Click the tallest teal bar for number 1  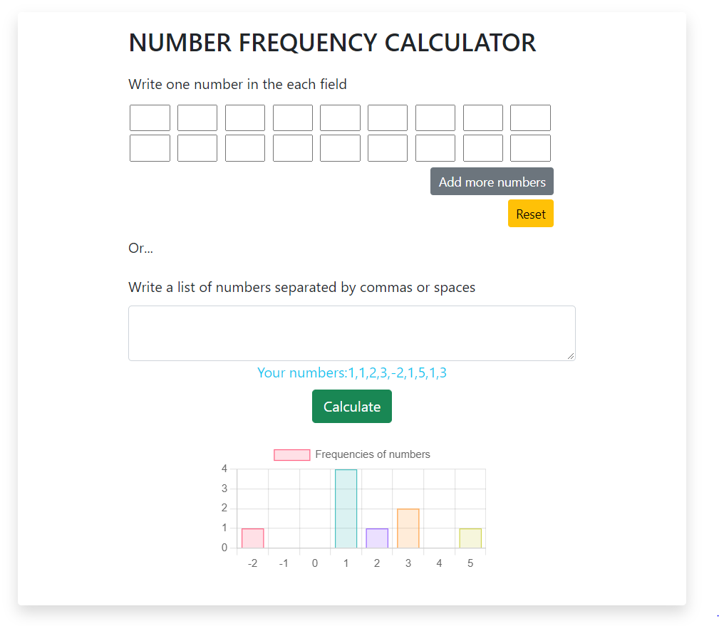346,508
